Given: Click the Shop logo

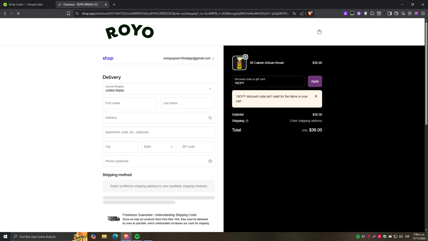Looking at the screenshot, I should tap(108, 58).
